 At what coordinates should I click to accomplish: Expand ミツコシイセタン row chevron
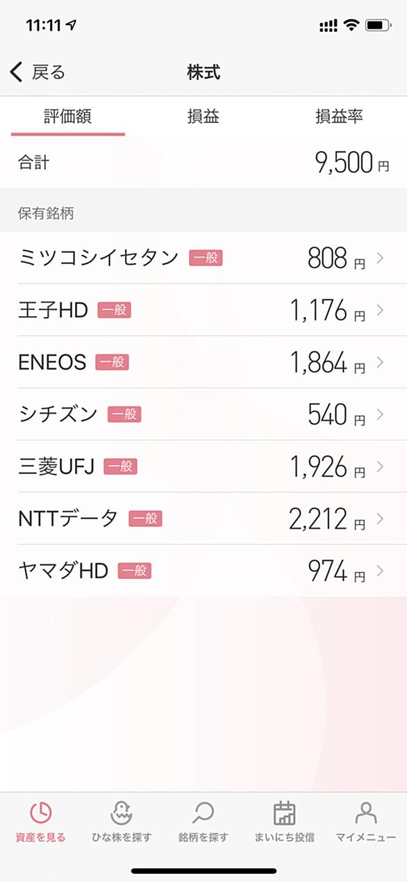click(x=380, y=258)
